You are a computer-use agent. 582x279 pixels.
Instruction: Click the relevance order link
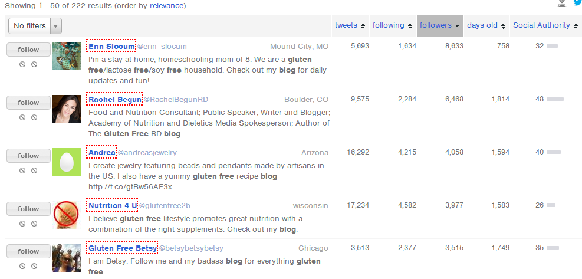[x=166, y=5]
